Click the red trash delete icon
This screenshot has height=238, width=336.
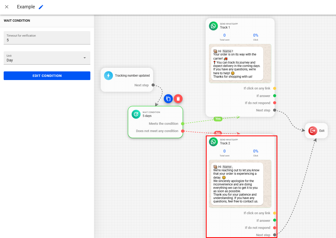click(178, 99)
